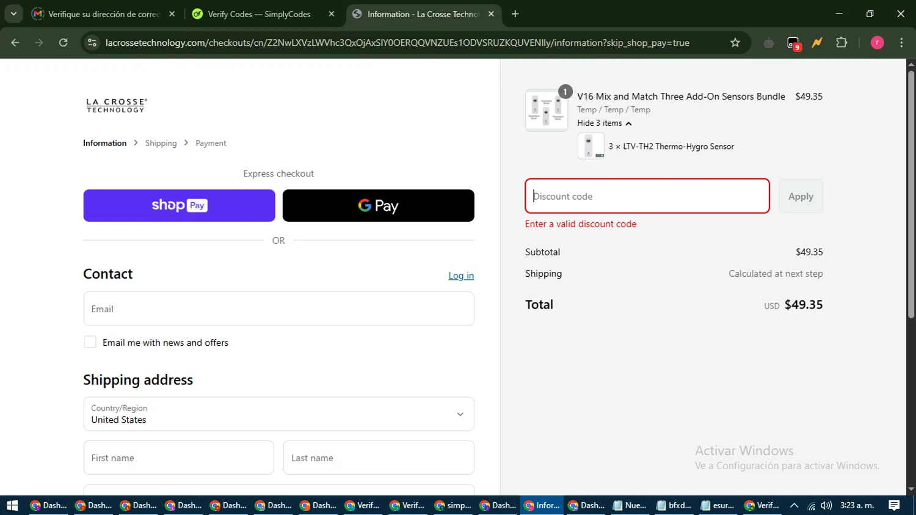Click the grey extension icon beside the star
This screenshot has width=916, height=515.
769,43
